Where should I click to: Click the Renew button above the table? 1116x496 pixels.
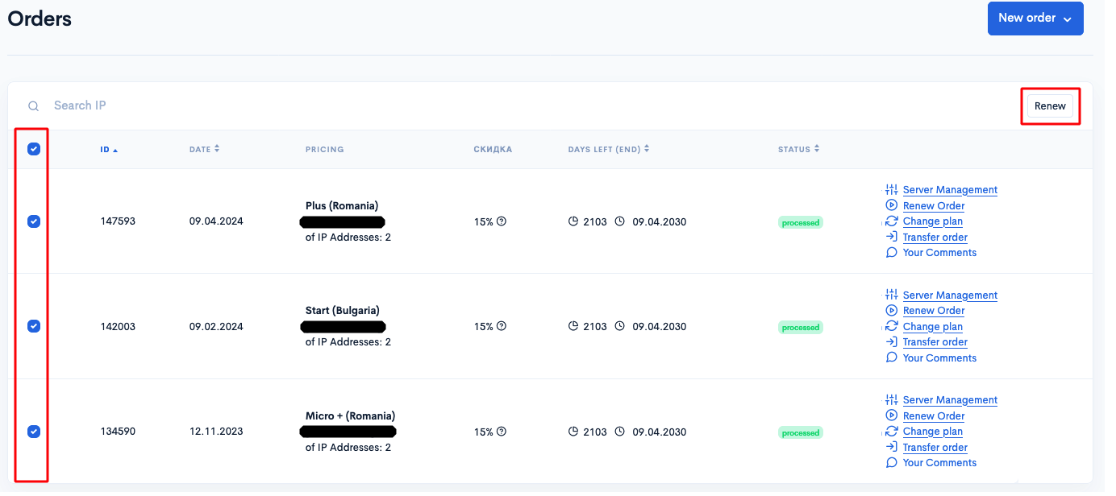tap(1050, 106)
